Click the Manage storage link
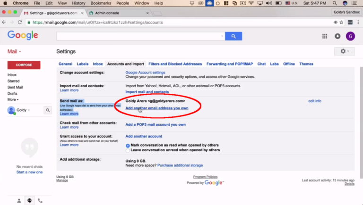This screenshot has height=205, width=363. tap(62, 180)
